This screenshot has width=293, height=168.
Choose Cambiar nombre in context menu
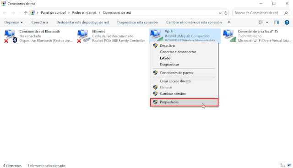pyautogui.click(x=184, y=94)
